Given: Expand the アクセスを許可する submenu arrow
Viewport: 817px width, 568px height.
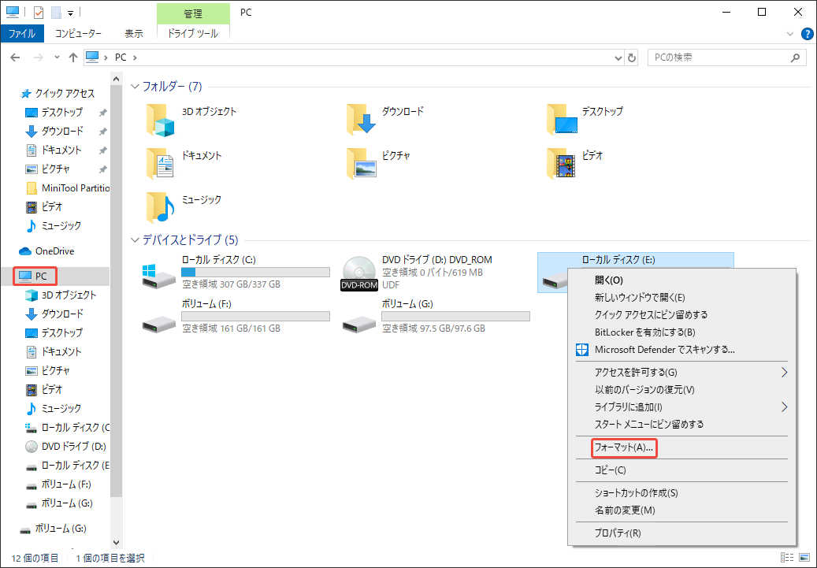Looking at the screenshot, I should point(784,373).
